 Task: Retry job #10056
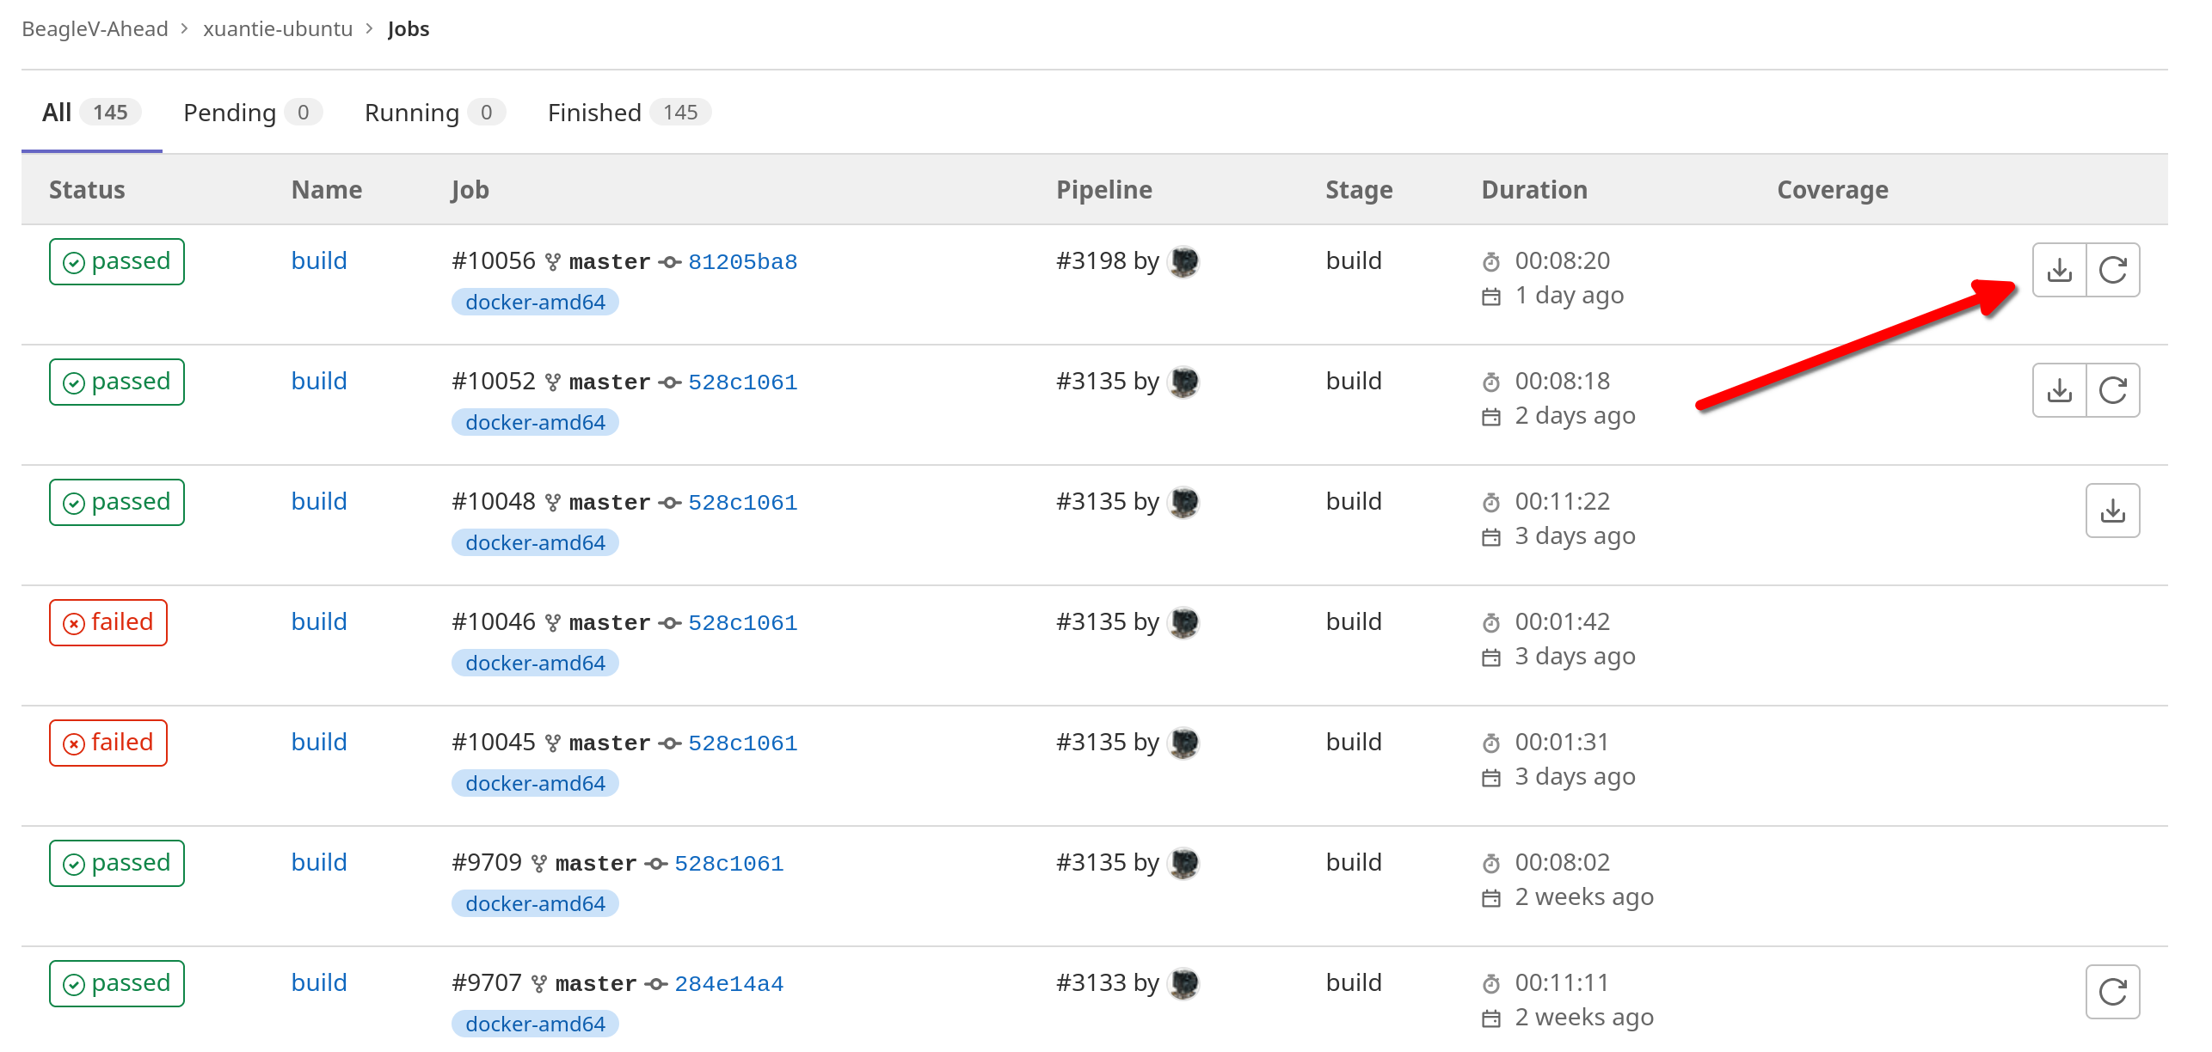(2113, 270)
